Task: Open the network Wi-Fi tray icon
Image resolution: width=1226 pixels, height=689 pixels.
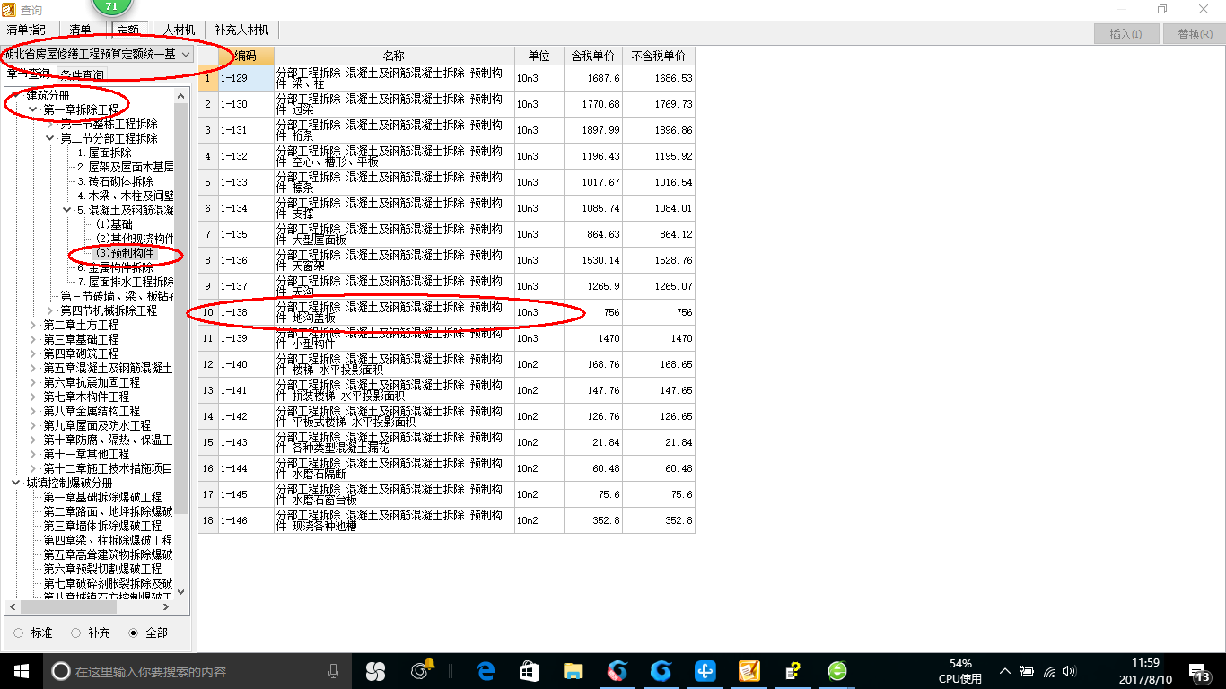Action: pyautogui.click(x=1049, y=671)
